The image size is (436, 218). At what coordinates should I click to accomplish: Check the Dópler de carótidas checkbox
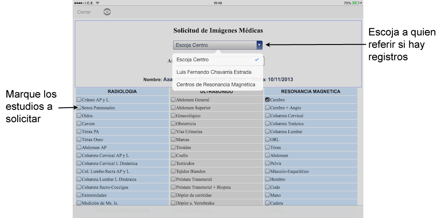point(173,195)
